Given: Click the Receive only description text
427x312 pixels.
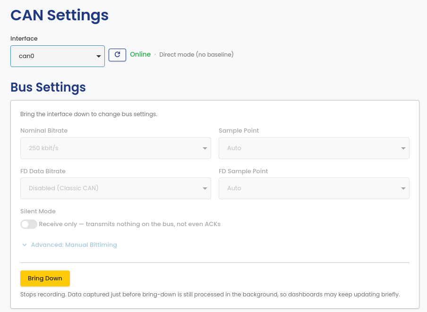Looking at the screenshot, I should tap(129, 224).
